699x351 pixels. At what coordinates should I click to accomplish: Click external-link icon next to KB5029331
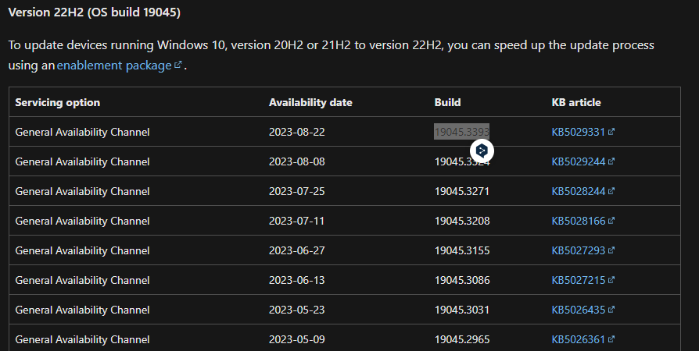click(611, 132)
